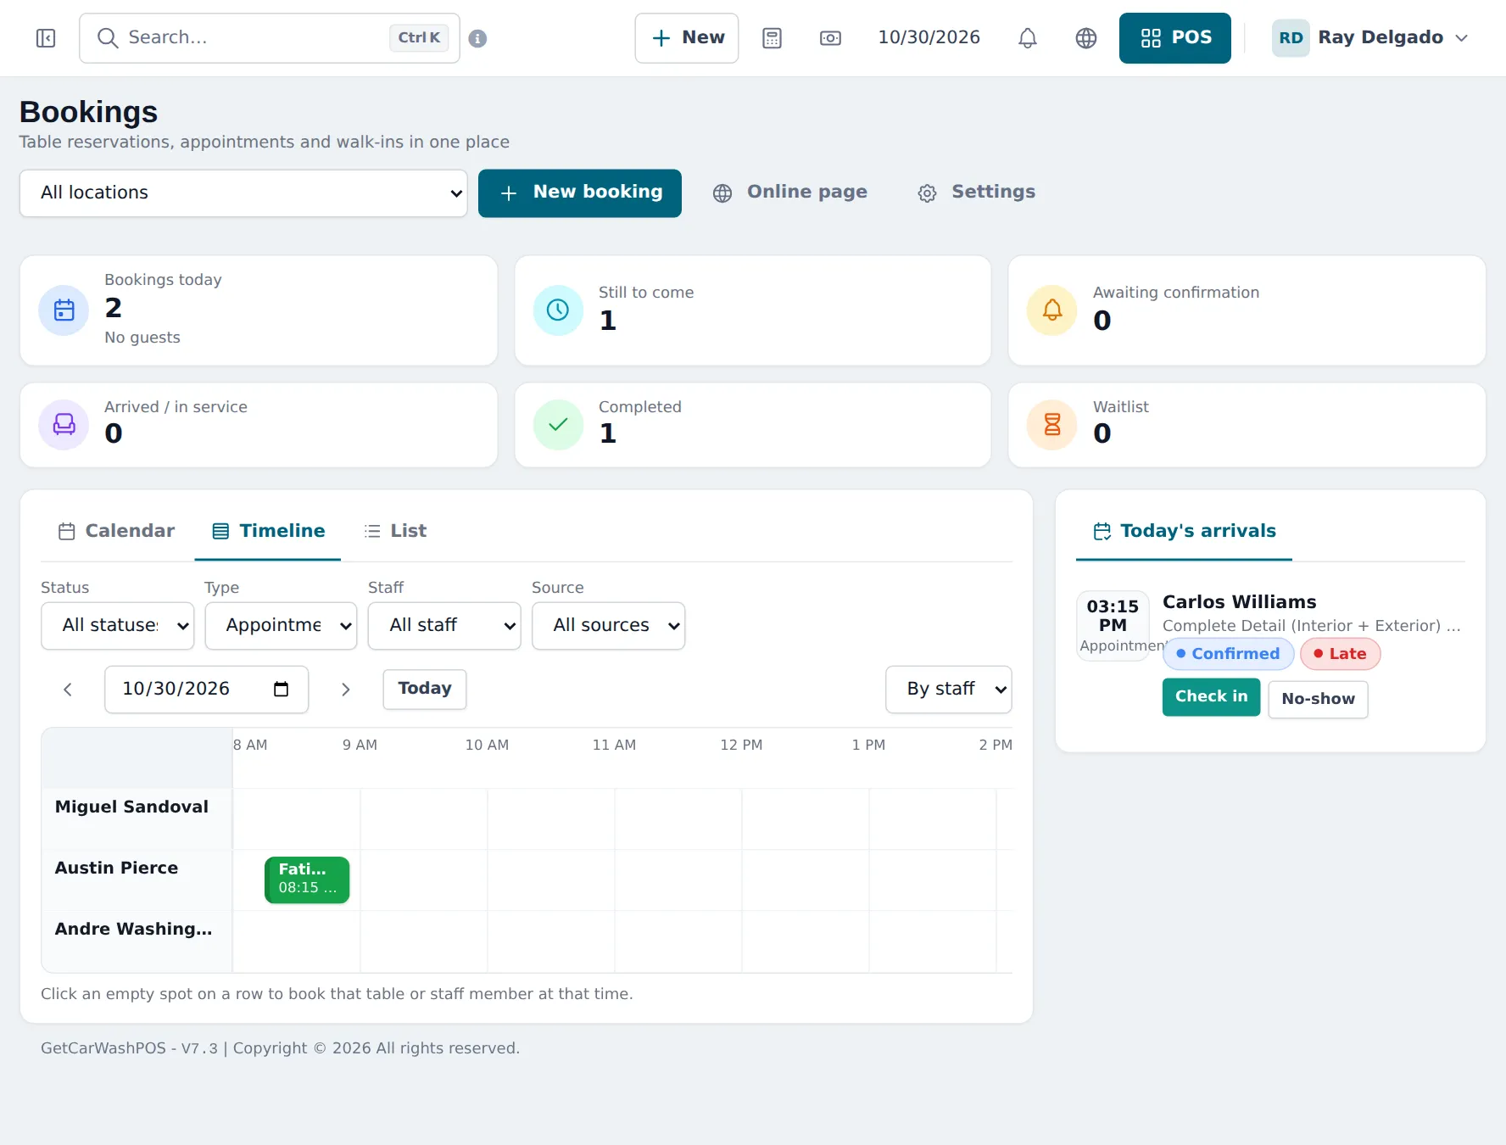
Task: Go to next day arrow
Action: 345,690
